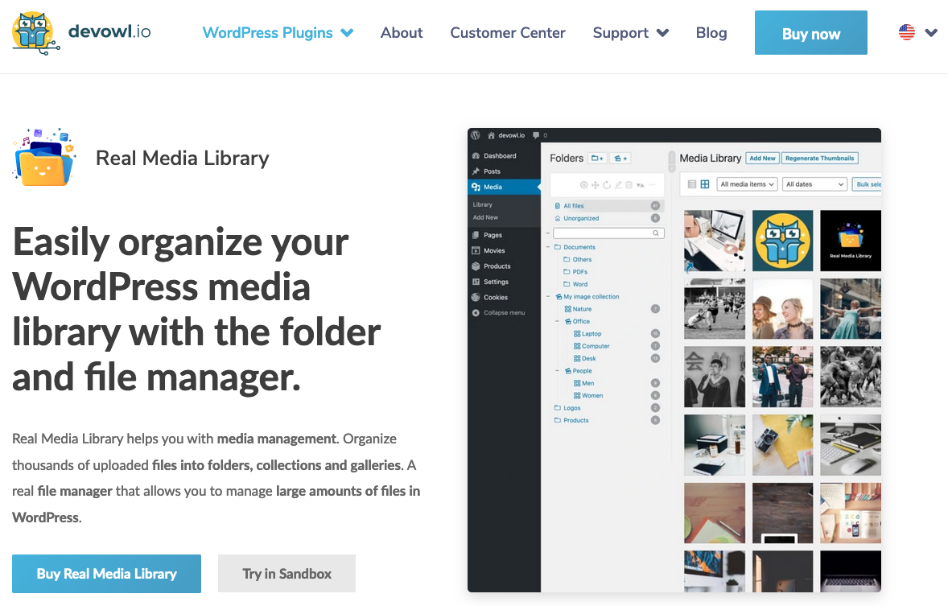Click the trash icon in folder toolbar
The image size is (948, 606).
click(x=629, y=185)
